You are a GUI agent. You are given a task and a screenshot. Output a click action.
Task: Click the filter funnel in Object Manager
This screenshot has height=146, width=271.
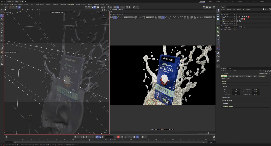pyautogui.click(x=267, y=9)
